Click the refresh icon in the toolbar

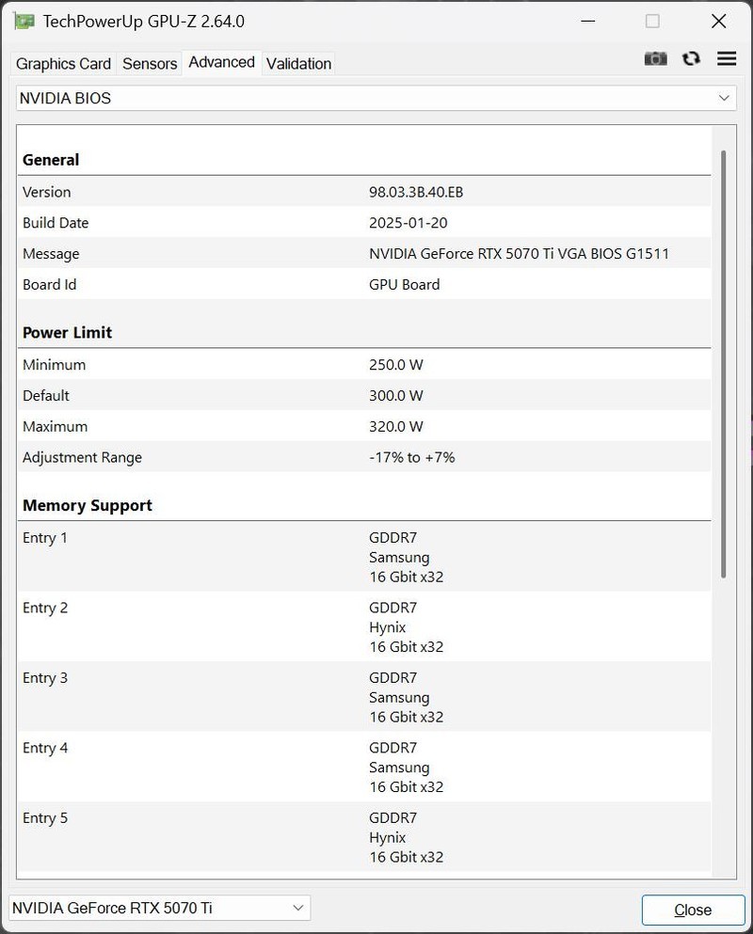click(691, 58)
